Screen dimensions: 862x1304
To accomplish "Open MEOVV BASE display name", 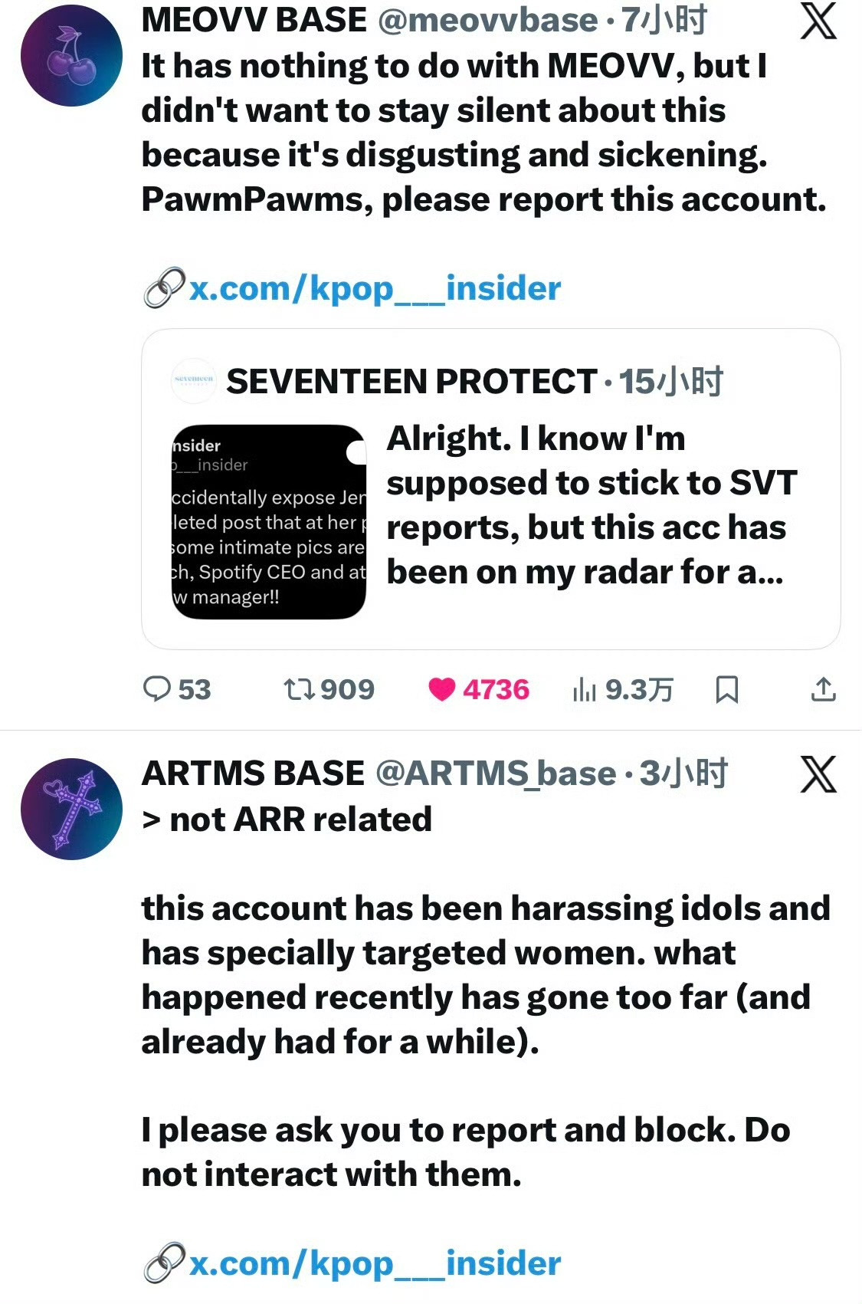I will 254,20.
